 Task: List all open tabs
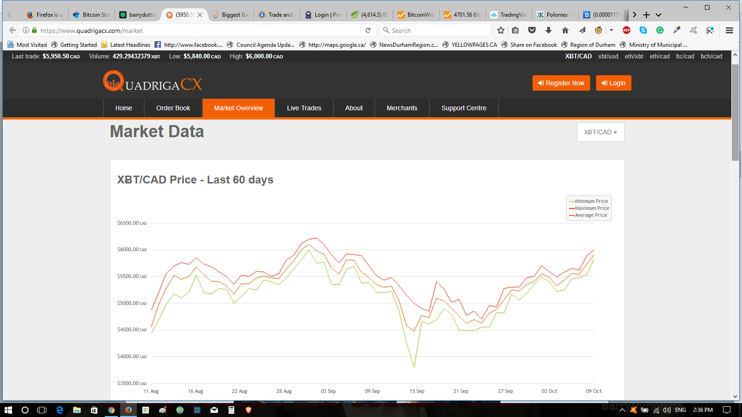659,15
